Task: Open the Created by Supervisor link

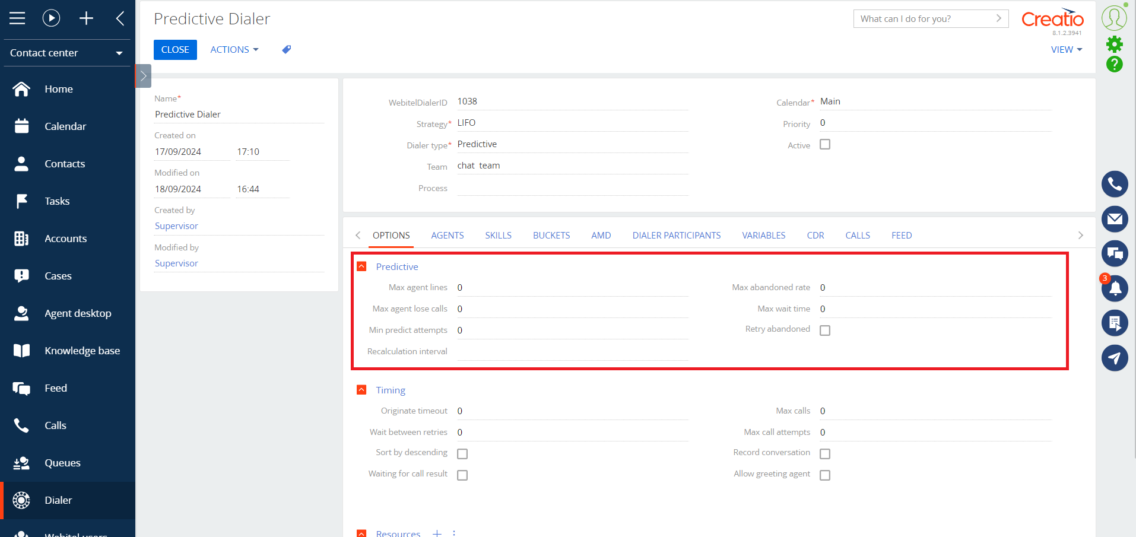Action: [176, 226]
